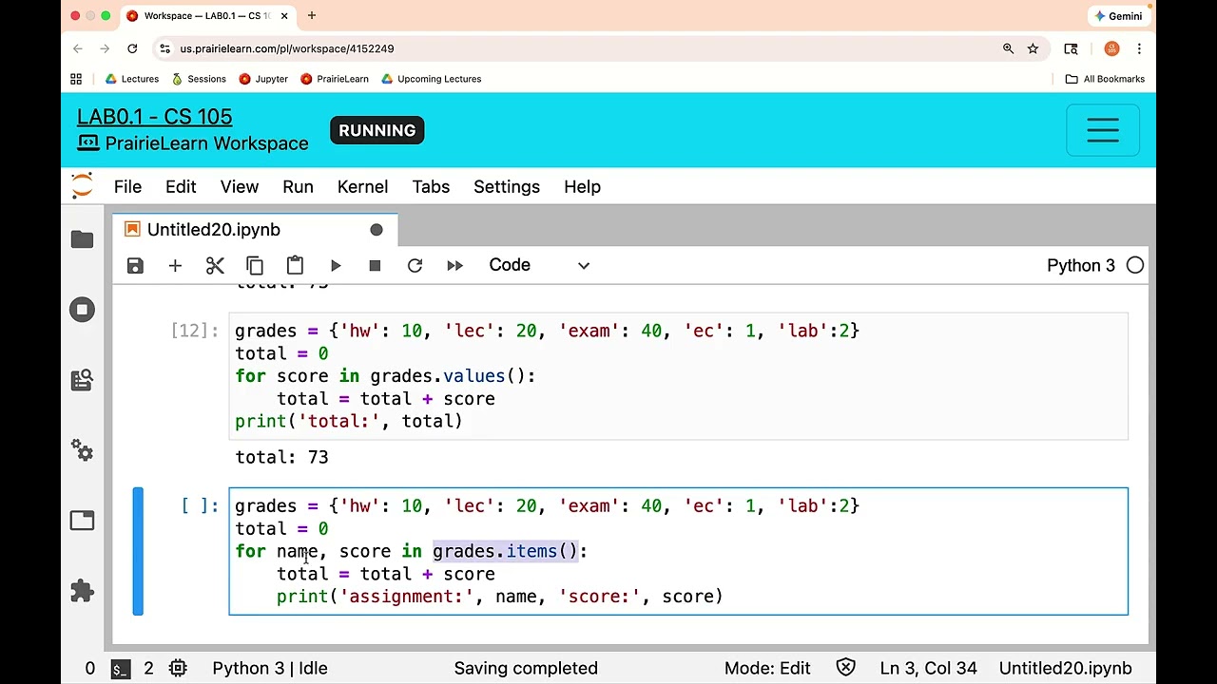1217x684 pixels.
Task: Open the PrairieLearn bookmark
Action: click(x=335, y=79)
